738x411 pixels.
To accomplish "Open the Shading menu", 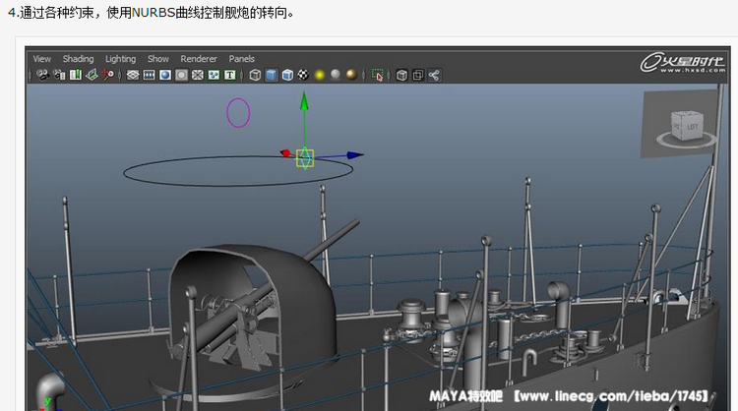I will point(78,59).
